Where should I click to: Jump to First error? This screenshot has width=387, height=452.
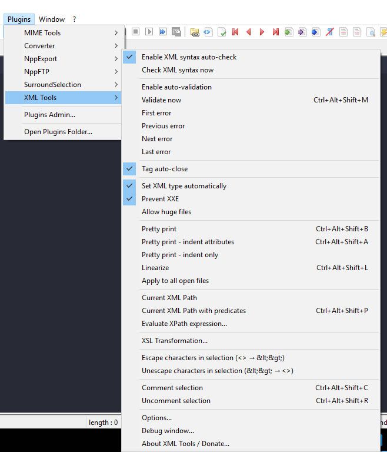(251, 113)
